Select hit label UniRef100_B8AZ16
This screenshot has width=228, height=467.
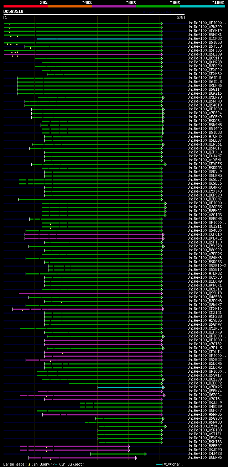pyautogui.click(x=204, y=94)
